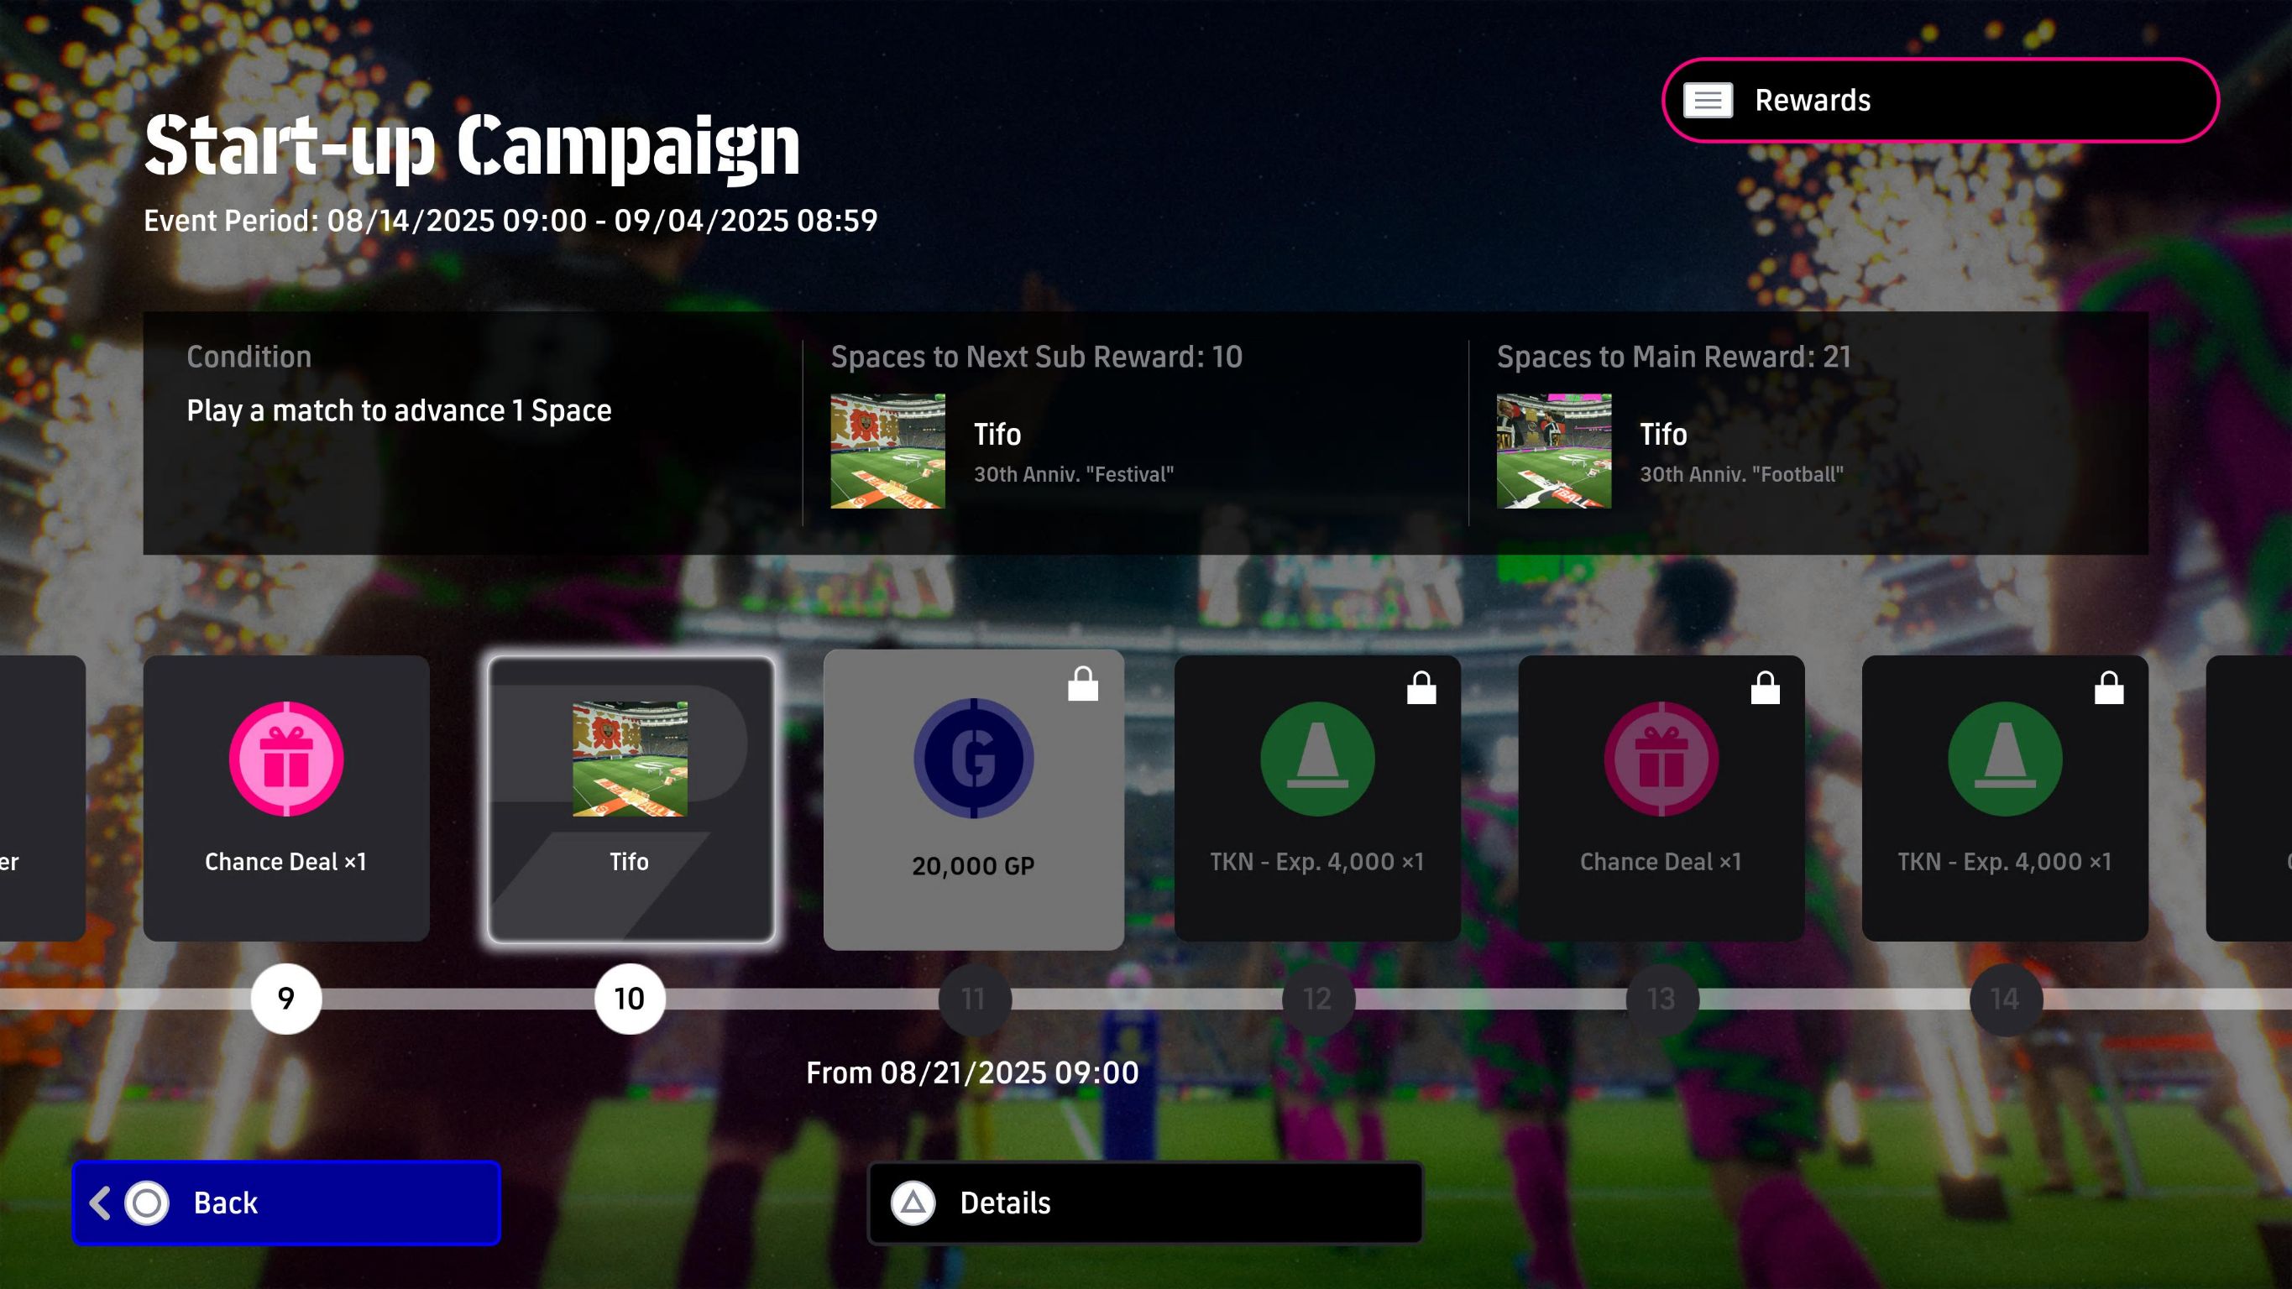Screen dimensions: 2292x1289
Task: Go Back using the blue button
Action: [x=285, y=1203]
